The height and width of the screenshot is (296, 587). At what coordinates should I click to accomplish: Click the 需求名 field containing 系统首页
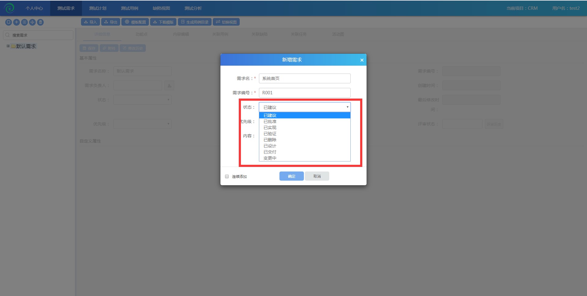[x=305, y=78]
